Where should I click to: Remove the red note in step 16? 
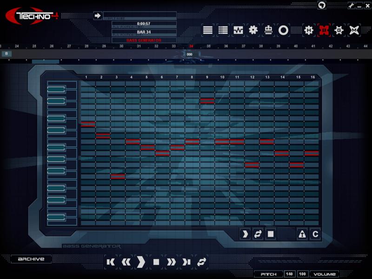point(312,153)
